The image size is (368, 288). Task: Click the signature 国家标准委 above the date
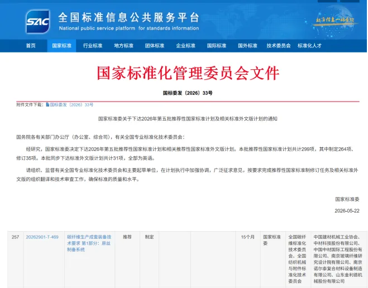pos(347,199)
